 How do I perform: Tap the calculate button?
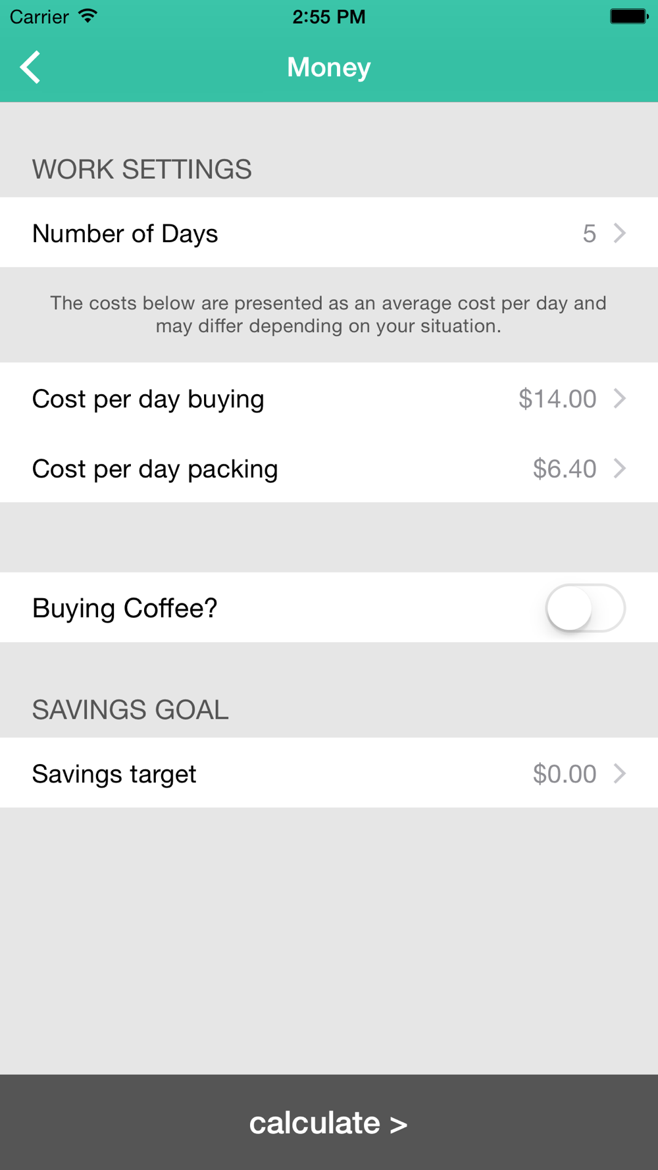point(329,1123)
